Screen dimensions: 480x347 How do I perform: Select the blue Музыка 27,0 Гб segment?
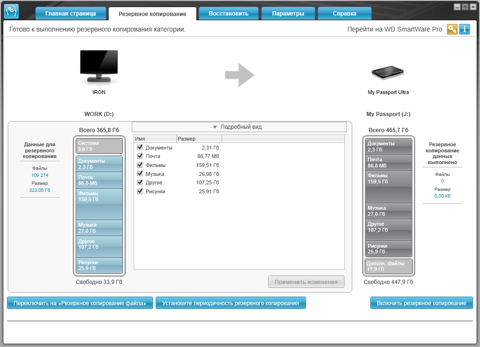click(99, 228)
